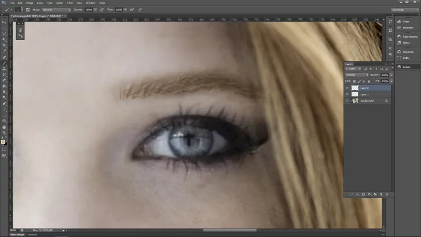The width and height of the screenshot is (421, 237).
Task: Select the Ellipse shape tool
Action: tap(4, 121)
